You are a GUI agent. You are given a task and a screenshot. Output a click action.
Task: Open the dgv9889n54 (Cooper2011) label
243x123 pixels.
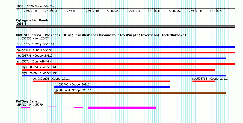[41, 67]
